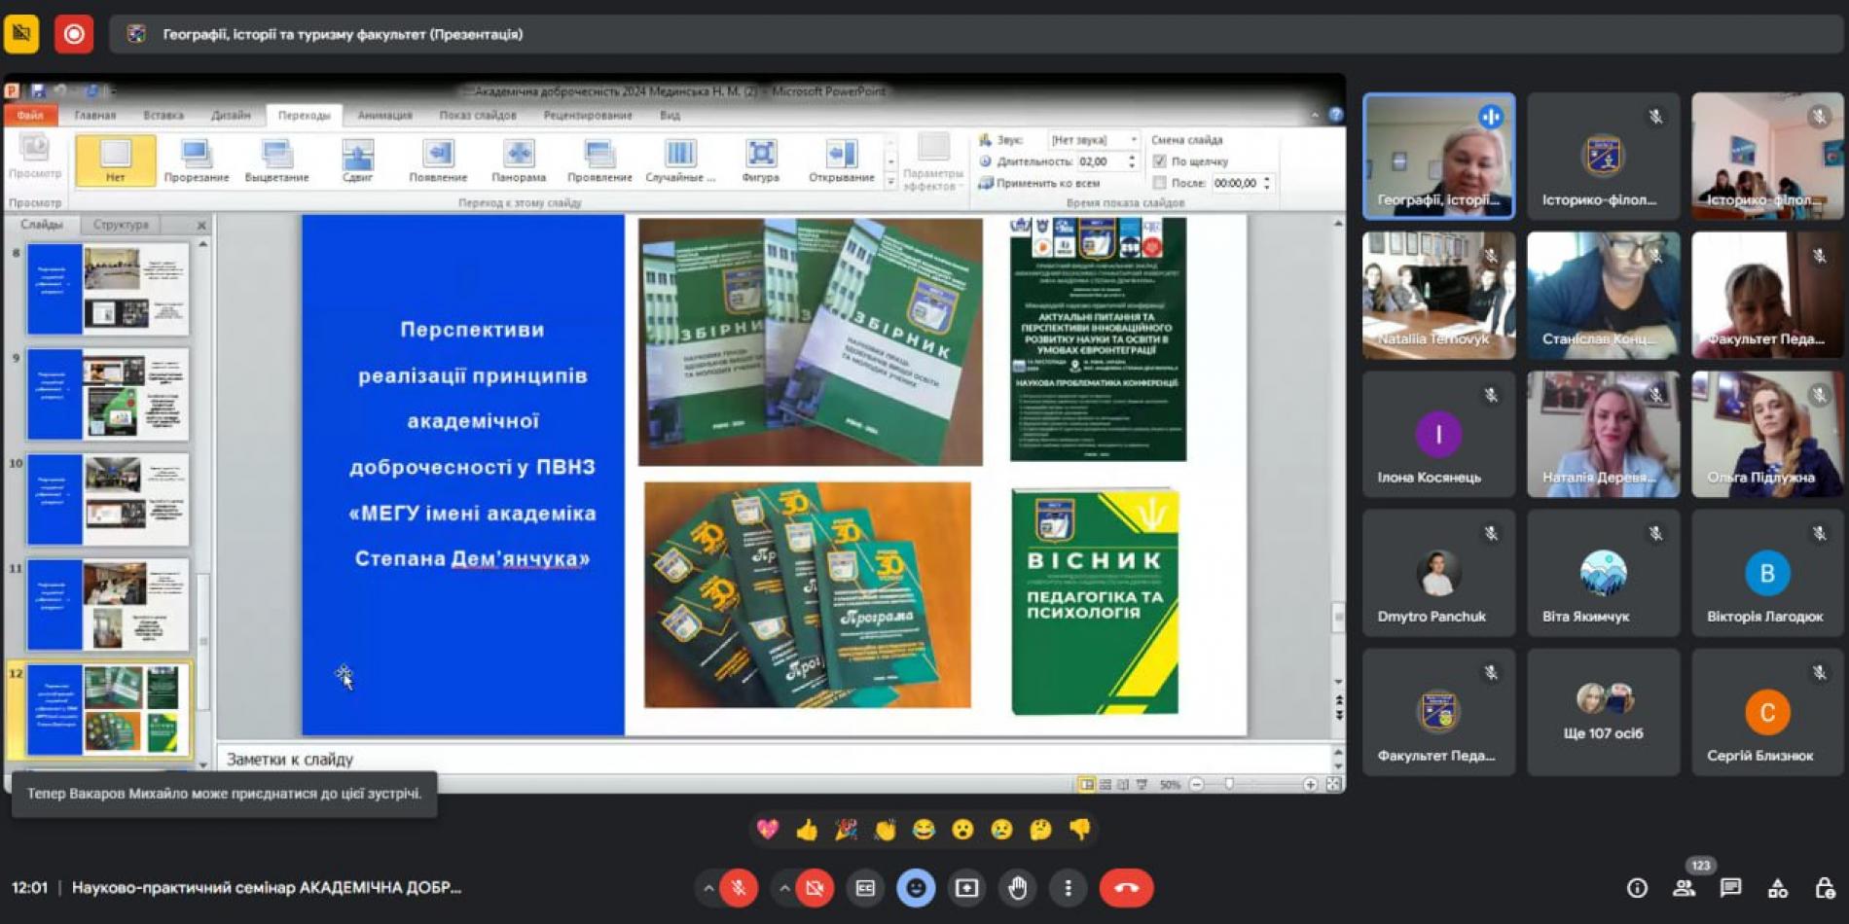Open the emoji reactions button
The width and height of the screenshot is (1849, 924).
coord(916,888)
